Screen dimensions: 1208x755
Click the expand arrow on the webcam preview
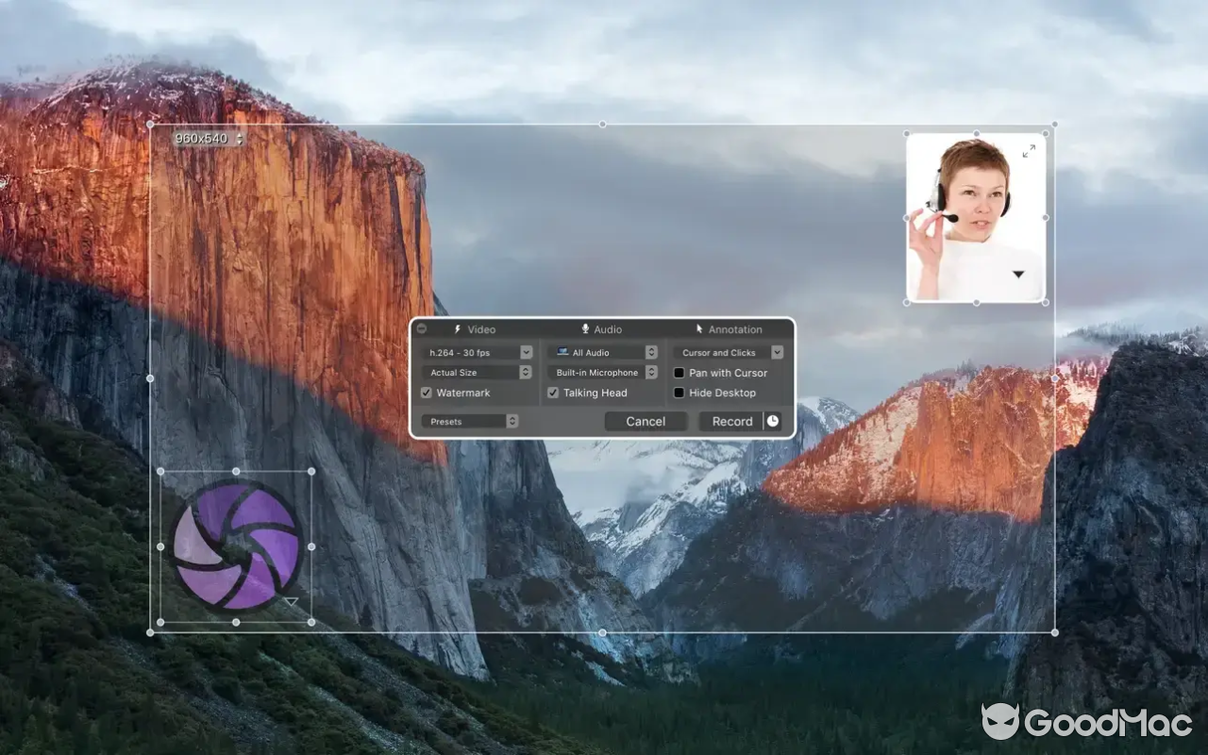coord(1028,150)
